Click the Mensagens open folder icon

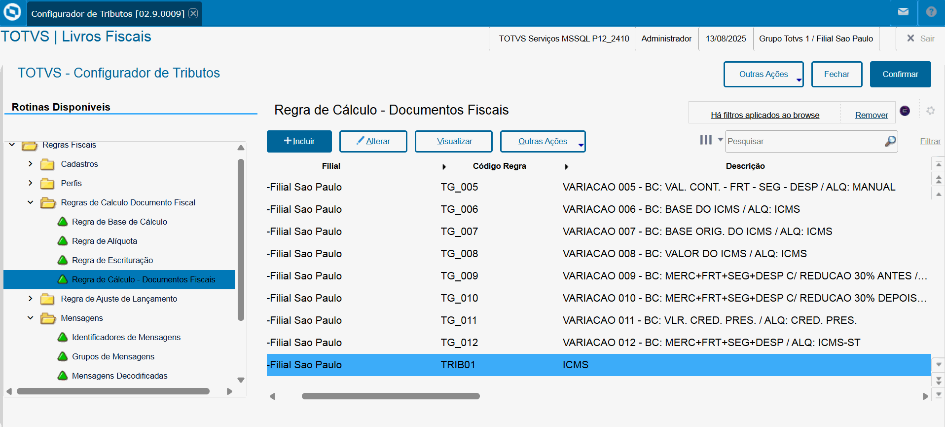click(48, 318)
